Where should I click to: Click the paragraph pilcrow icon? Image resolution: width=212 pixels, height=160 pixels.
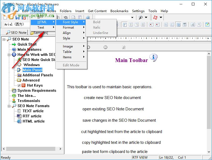coord(199,25)
